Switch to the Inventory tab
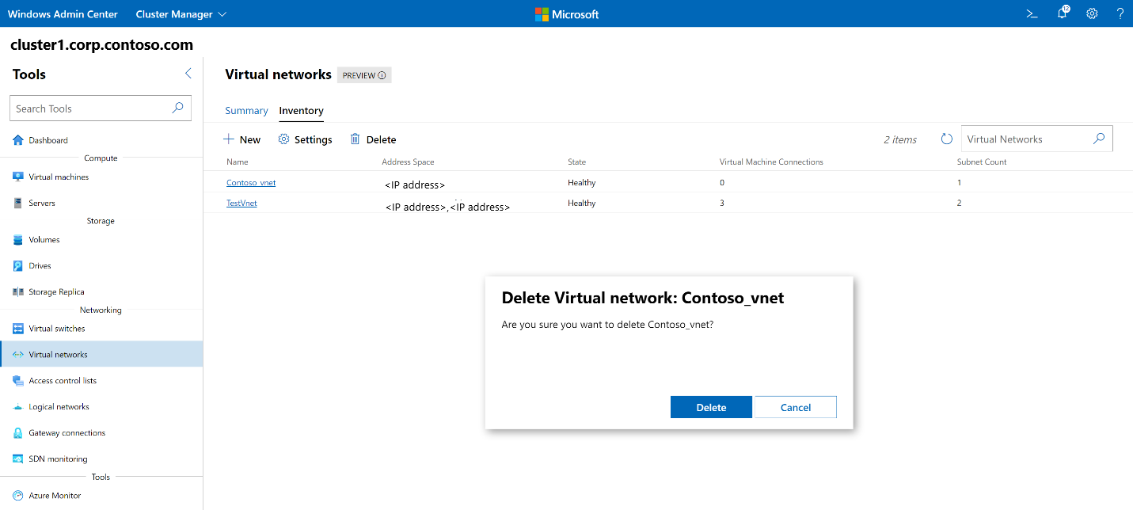Image resolution: width=1133 pixels, height=510 pixels. 301,111
